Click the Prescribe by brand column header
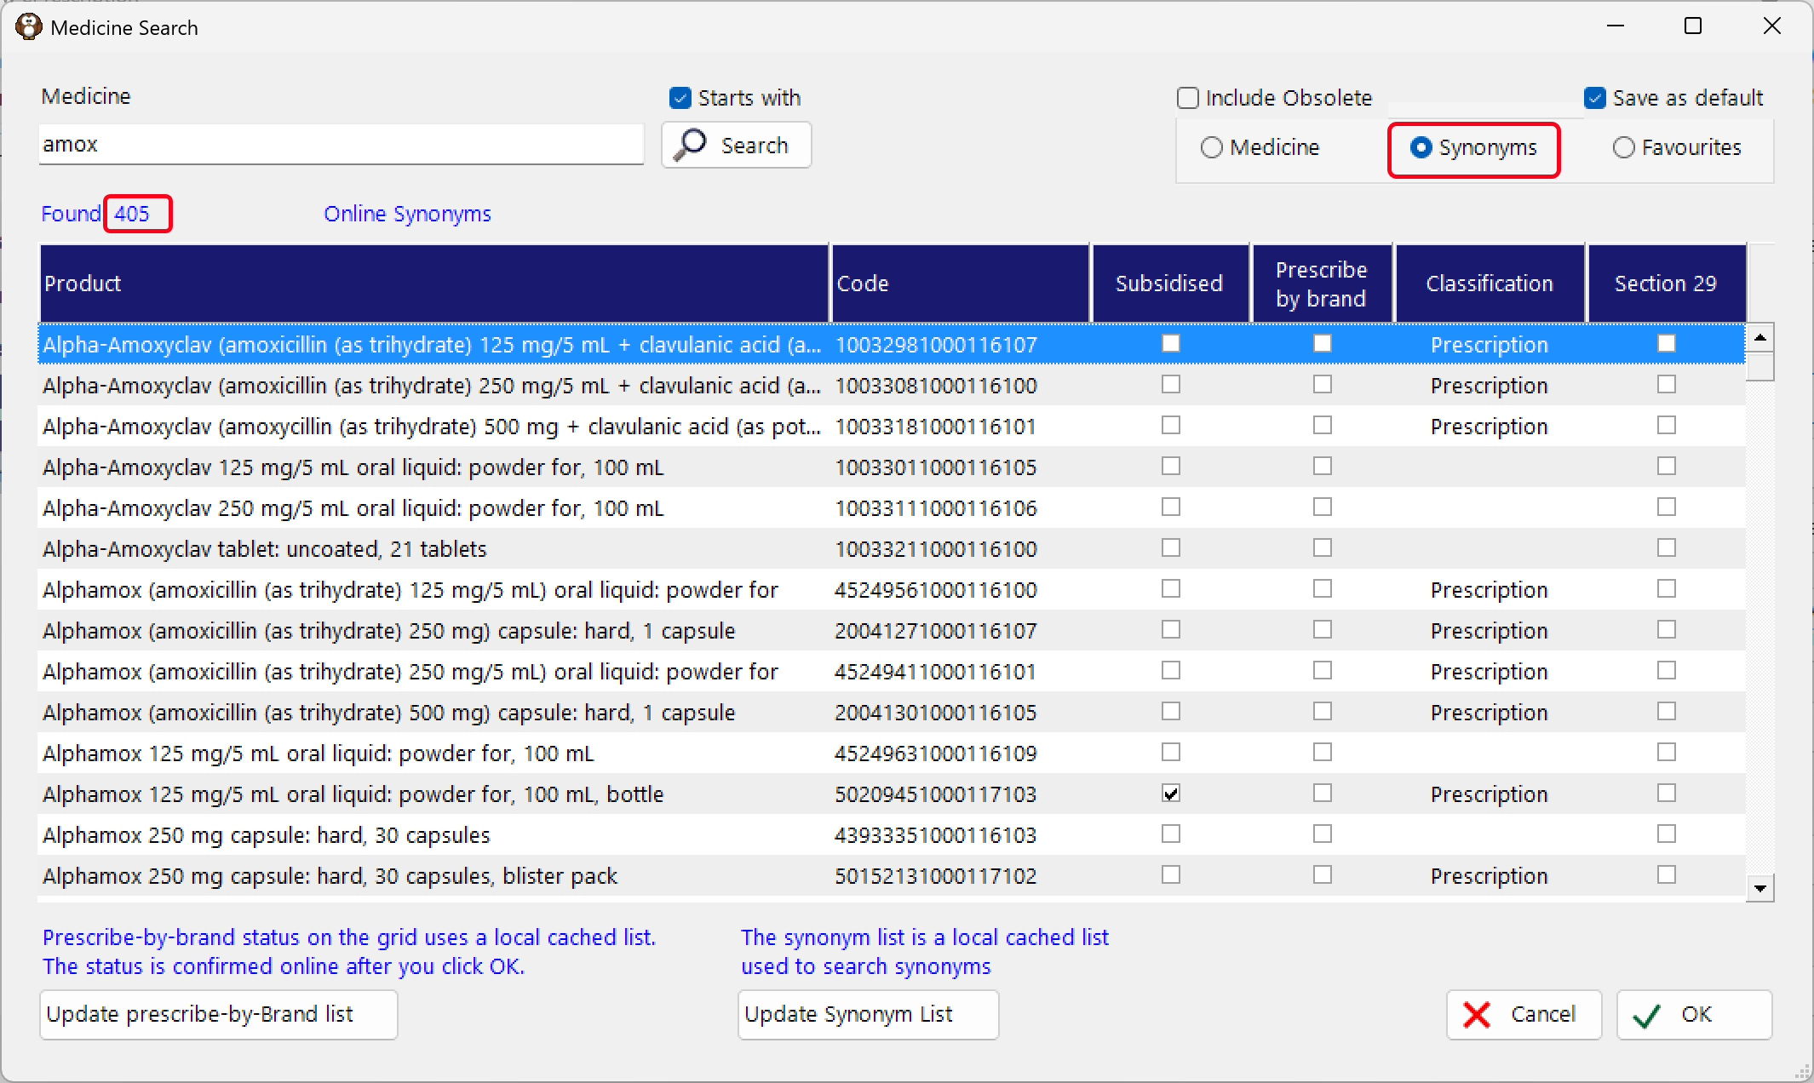 1321,284
